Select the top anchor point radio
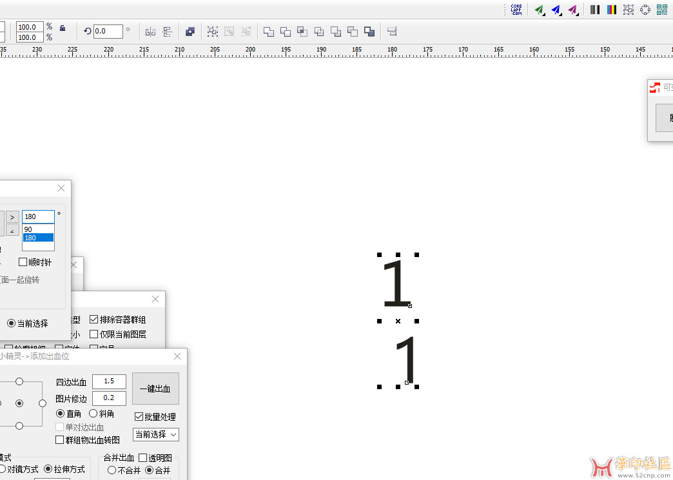The width and height of the screenshot is (673, 480). [19, 381]
